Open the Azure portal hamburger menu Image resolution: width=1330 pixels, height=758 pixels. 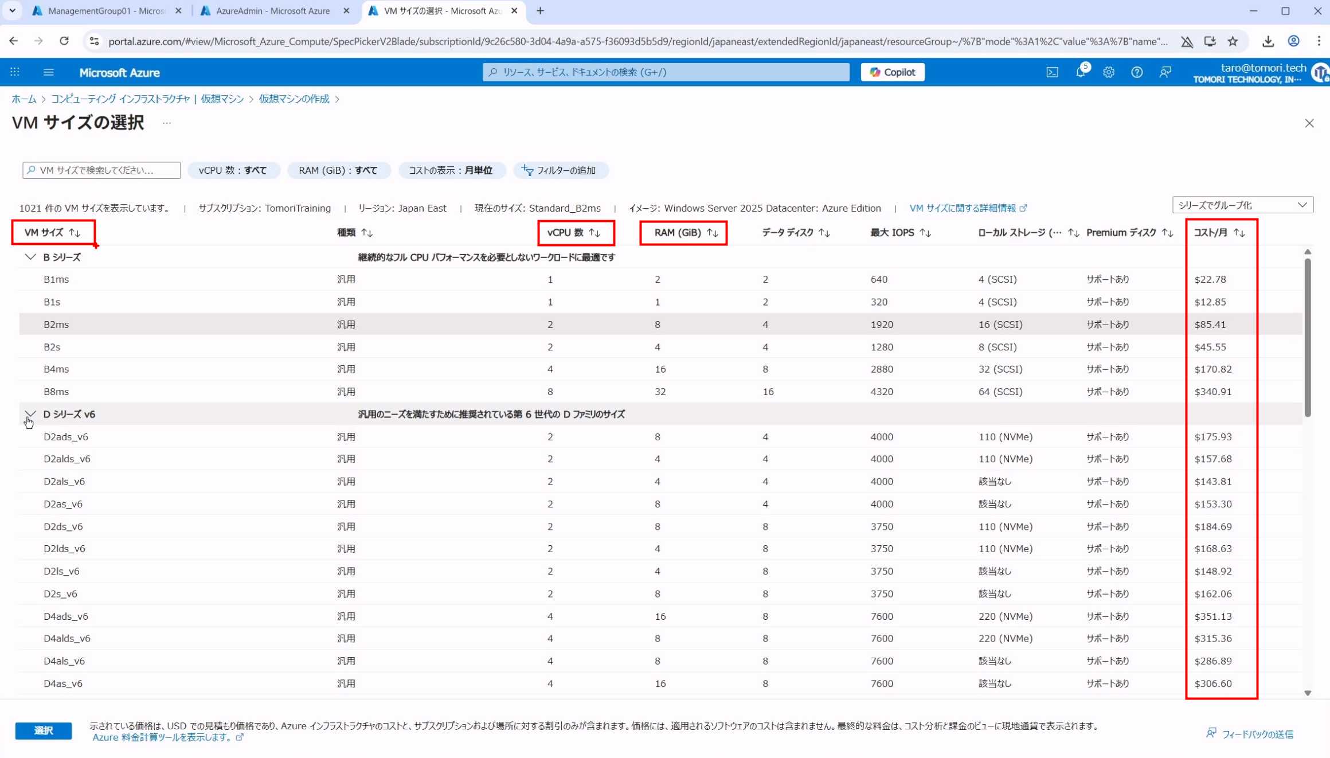click(49, 72)
